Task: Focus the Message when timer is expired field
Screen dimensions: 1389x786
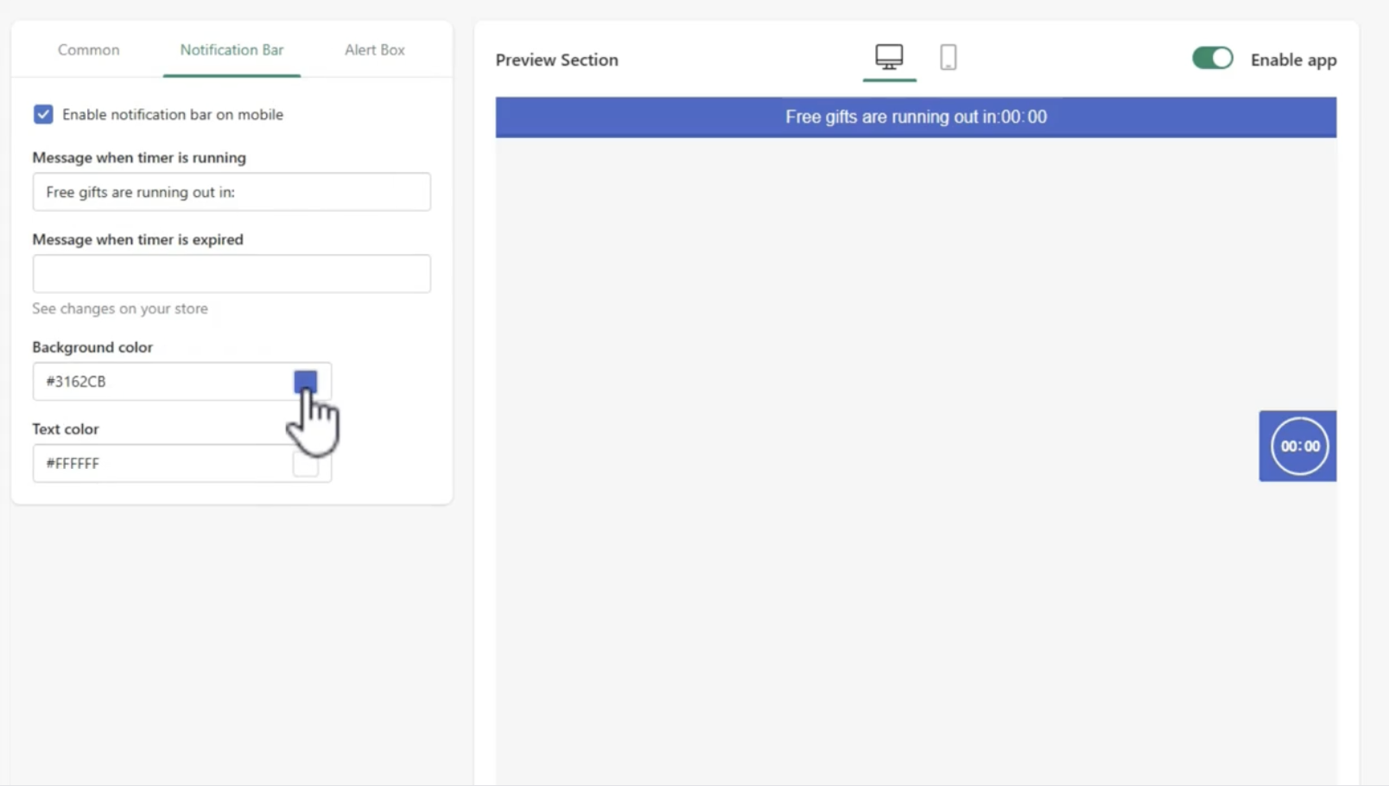Action: 231,274
